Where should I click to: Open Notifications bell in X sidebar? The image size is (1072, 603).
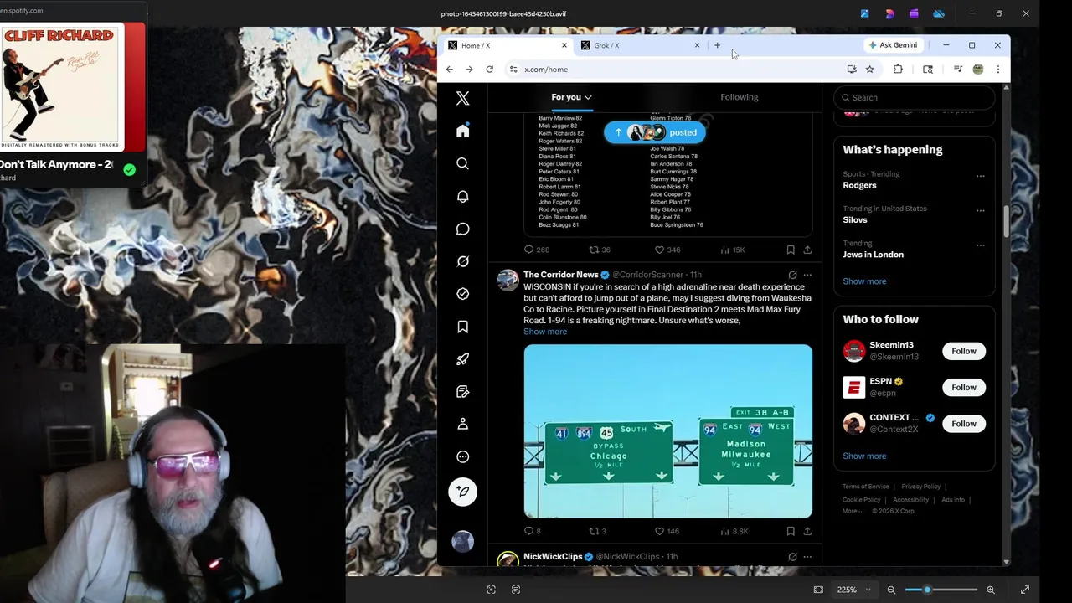pyautogui.click(x=462, y=196)
